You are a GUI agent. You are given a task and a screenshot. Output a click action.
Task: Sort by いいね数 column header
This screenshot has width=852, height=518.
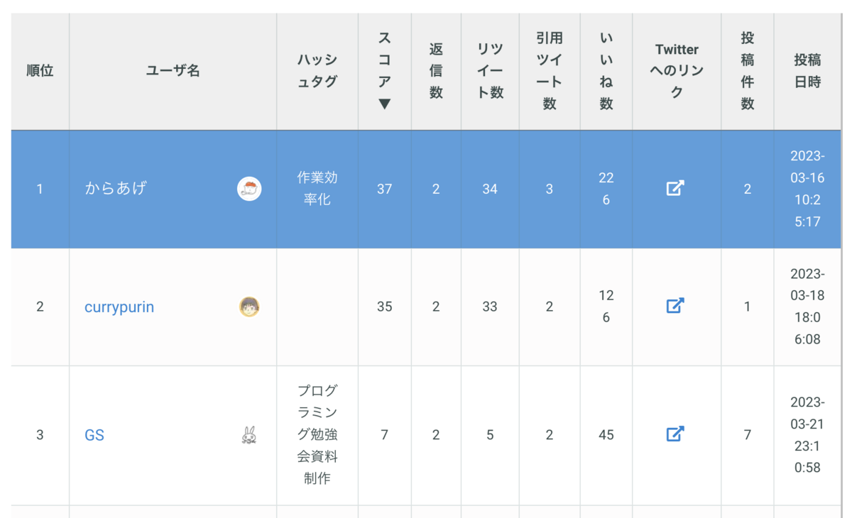pos(606,71)
